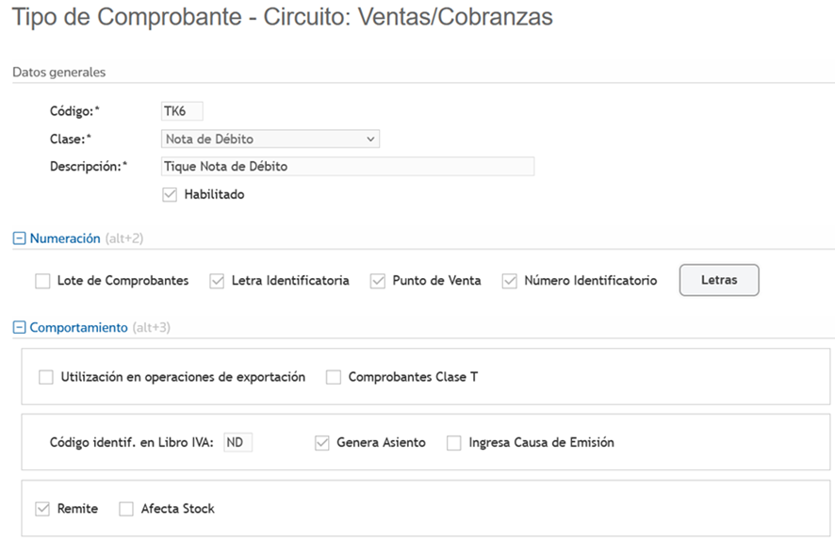Check the Comprobantes Clase T box
This screenshot has width=835, height=541.
point(334,377)
